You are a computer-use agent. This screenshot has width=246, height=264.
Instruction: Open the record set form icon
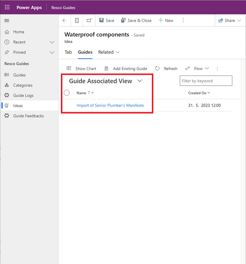[77, 21]
